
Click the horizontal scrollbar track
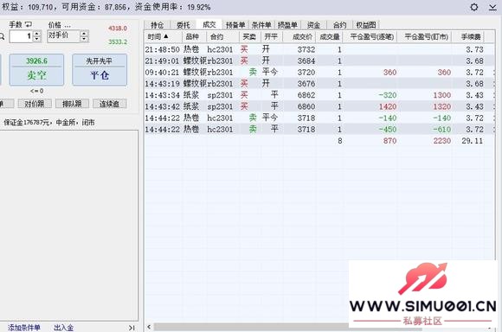(251, 327)
